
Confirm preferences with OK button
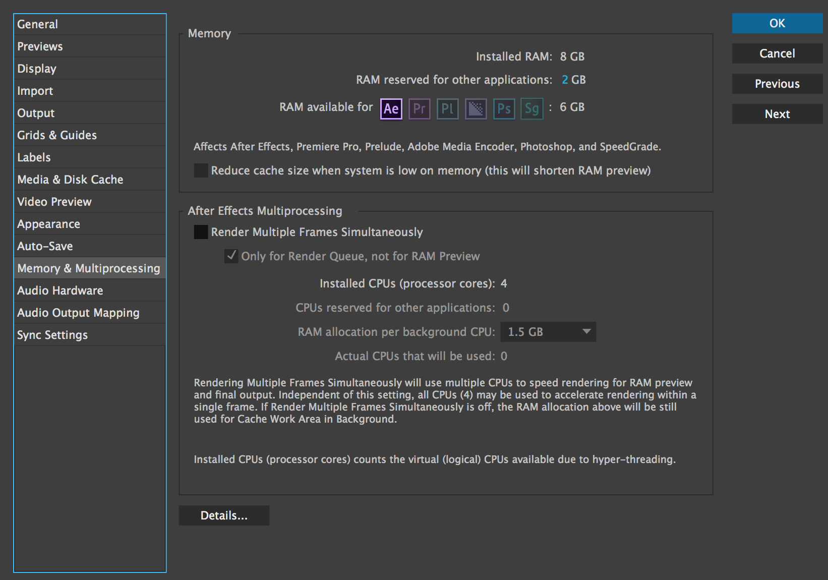tap(777, 23)
